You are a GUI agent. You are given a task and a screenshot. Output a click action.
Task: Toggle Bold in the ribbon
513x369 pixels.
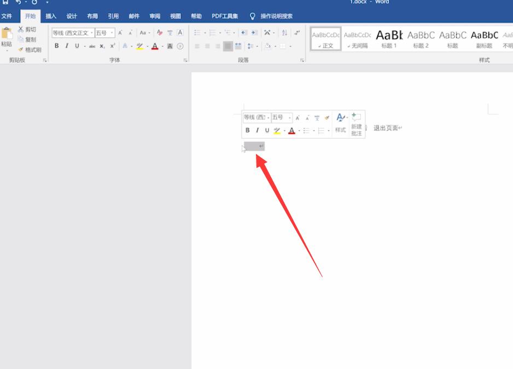[x=56, y=46]
